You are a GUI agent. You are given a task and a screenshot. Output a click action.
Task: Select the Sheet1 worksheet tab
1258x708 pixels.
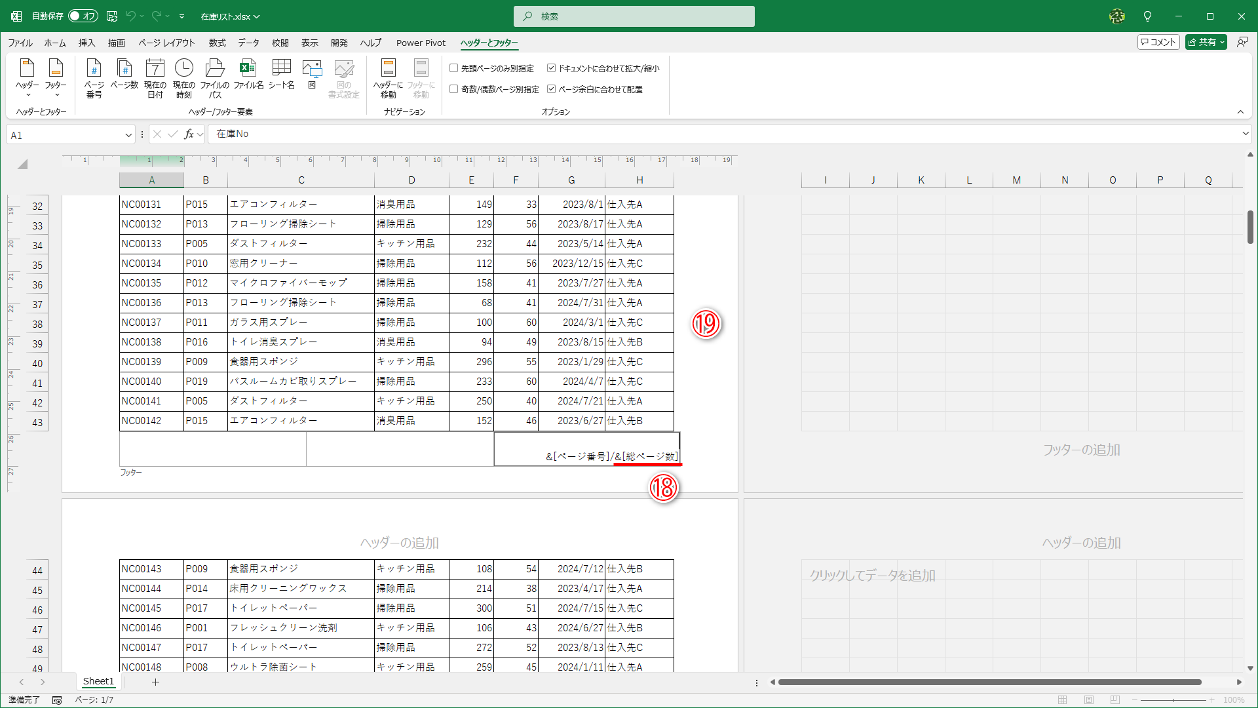click(x=98, y=682)
